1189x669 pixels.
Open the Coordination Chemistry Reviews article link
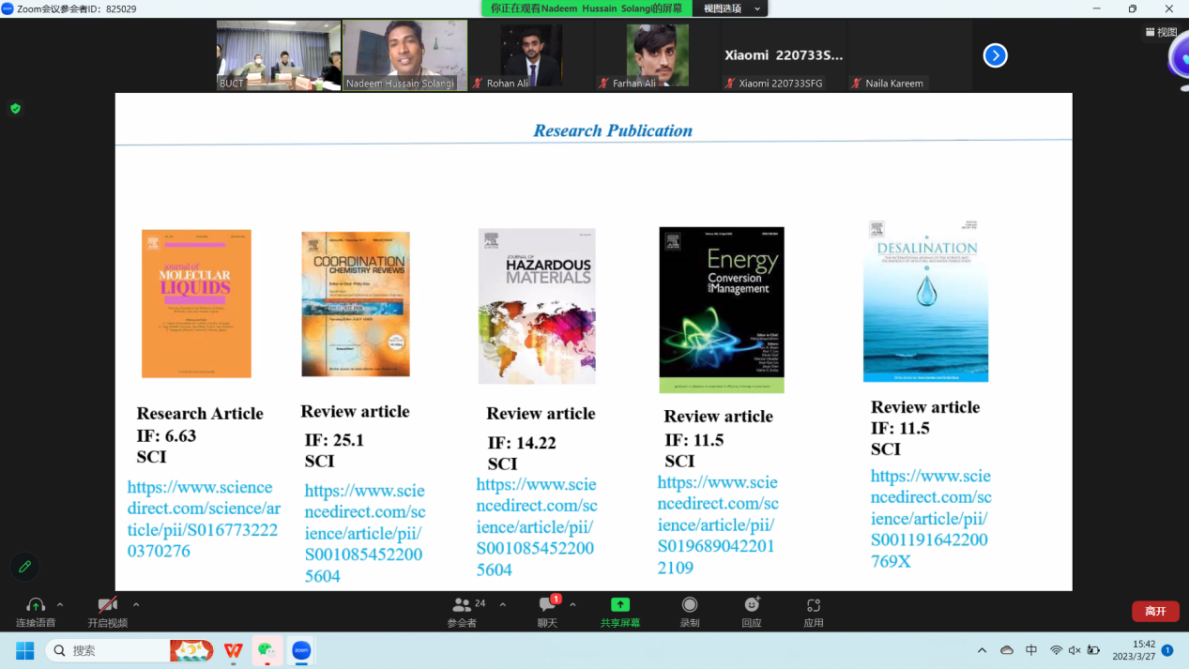[365, 533]
